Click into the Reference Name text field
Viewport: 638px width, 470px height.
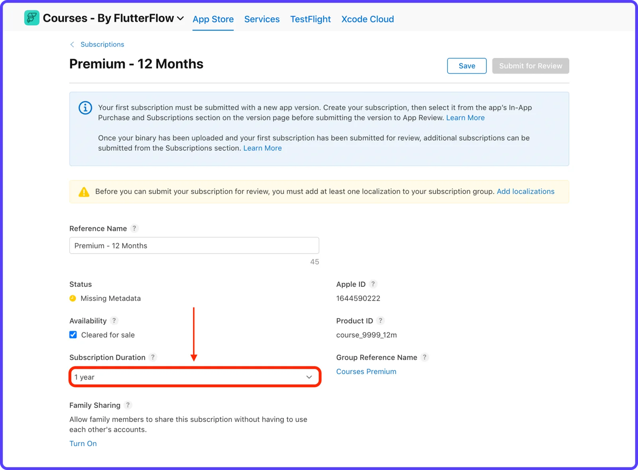194,246
